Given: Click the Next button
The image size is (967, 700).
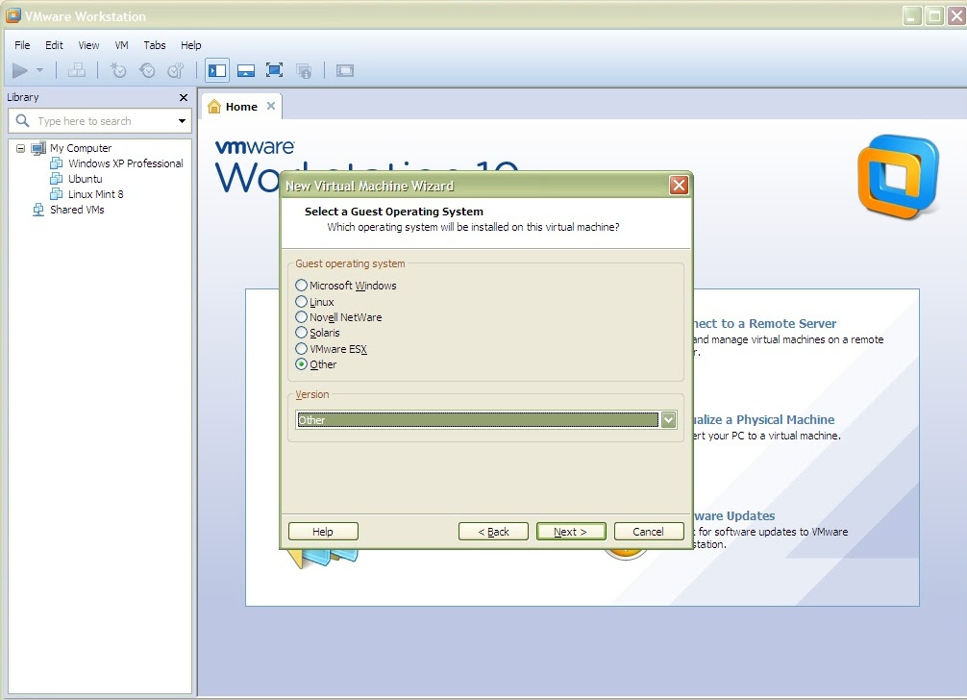Looking at the screenshot, I should [x=571, y=532].
